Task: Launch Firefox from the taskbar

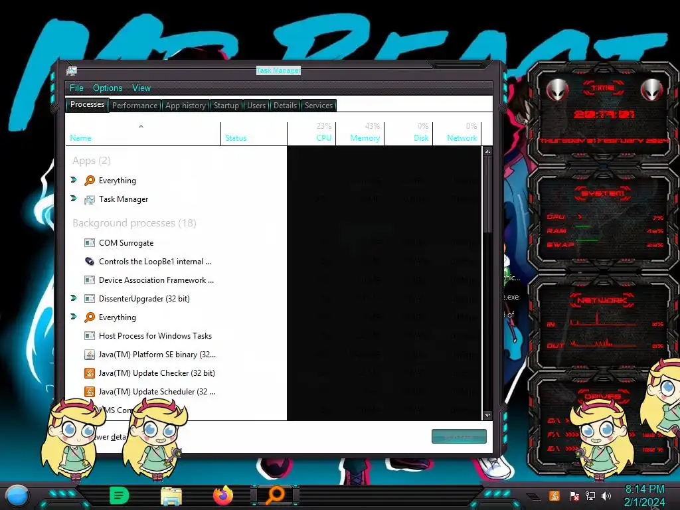Action: pyautogui.click(x=223, y=495)
